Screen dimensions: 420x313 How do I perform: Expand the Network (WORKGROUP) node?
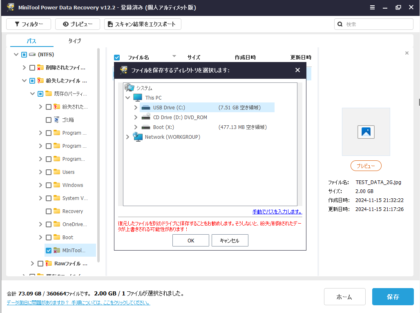click(x=128, y=137)
